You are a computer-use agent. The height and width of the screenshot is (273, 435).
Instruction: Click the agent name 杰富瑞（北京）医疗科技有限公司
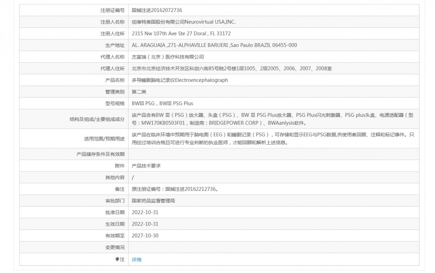point(168,57)
